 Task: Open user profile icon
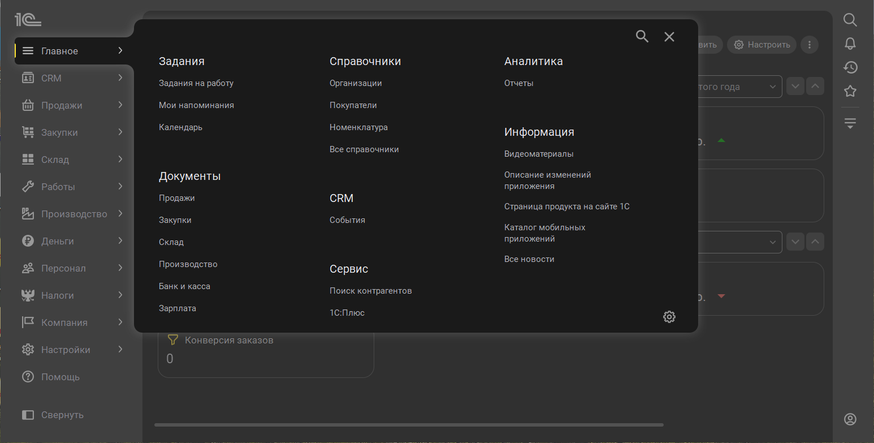[850, 419]
